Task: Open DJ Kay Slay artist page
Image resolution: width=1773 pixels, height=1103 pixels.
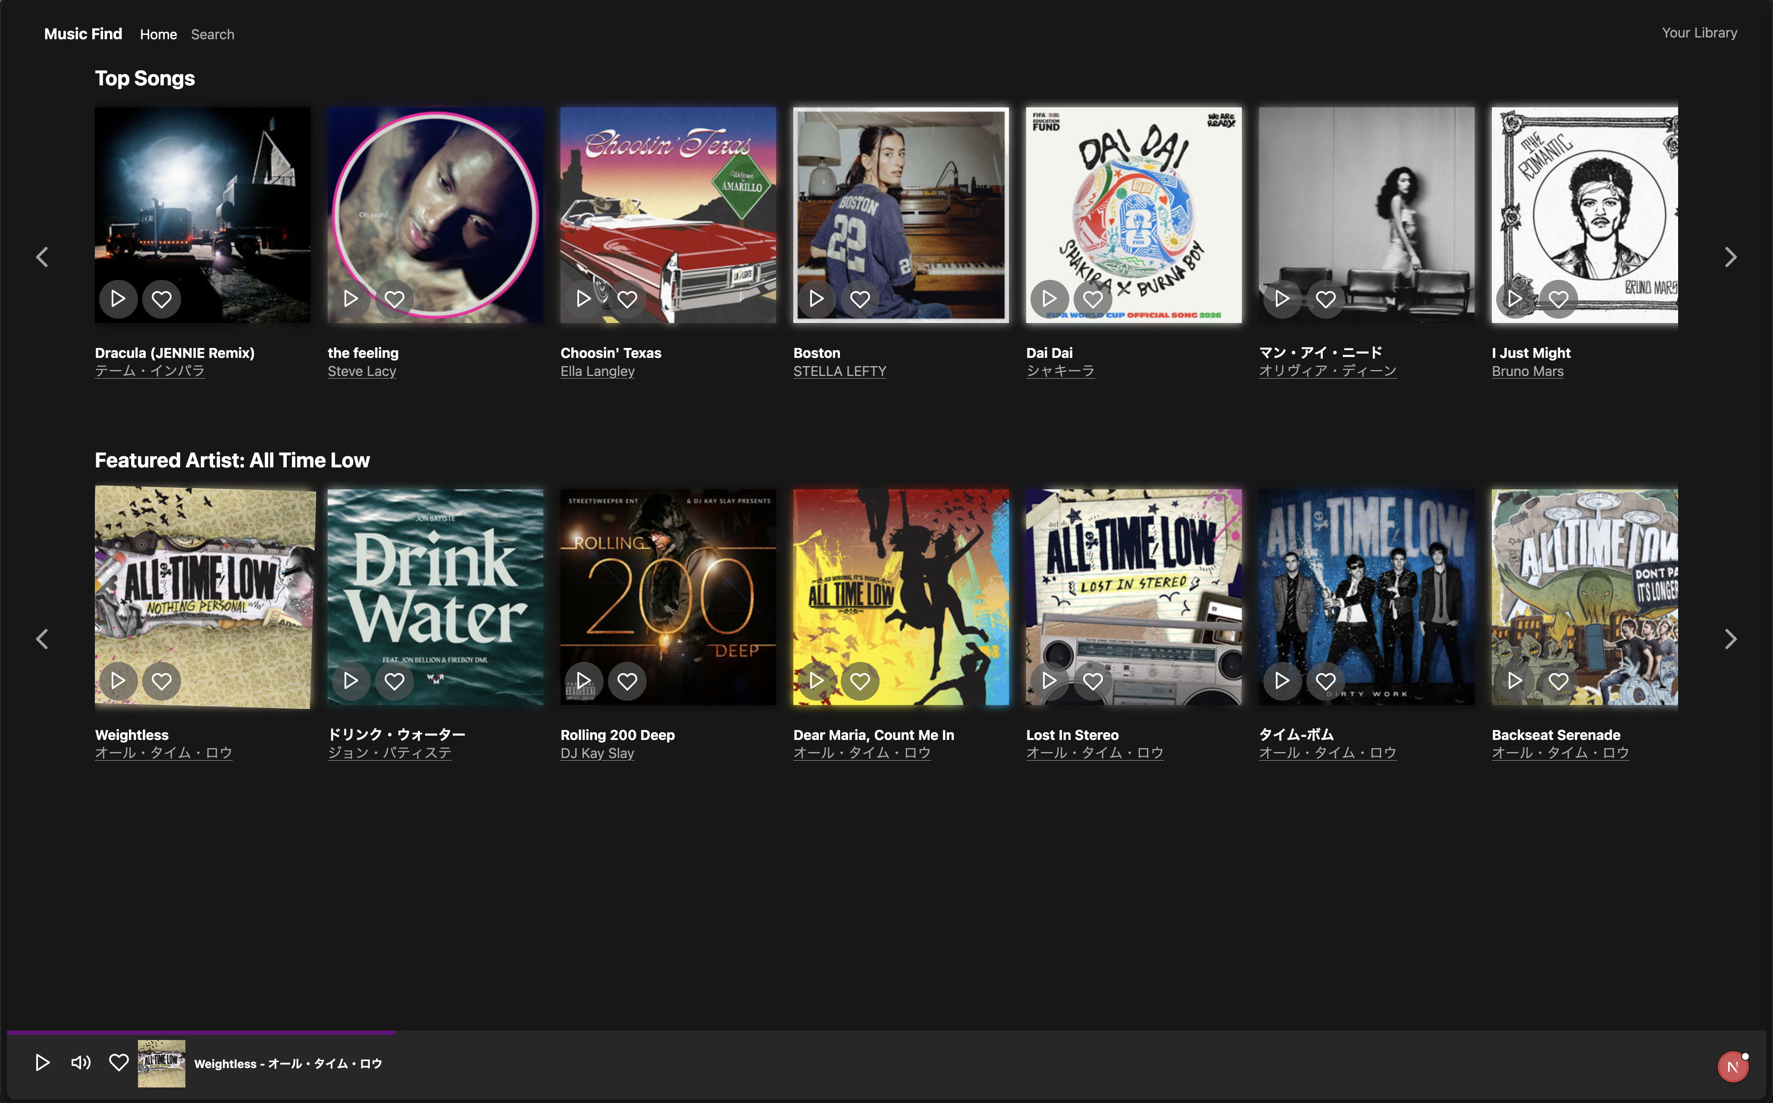Action: point(597,754)
